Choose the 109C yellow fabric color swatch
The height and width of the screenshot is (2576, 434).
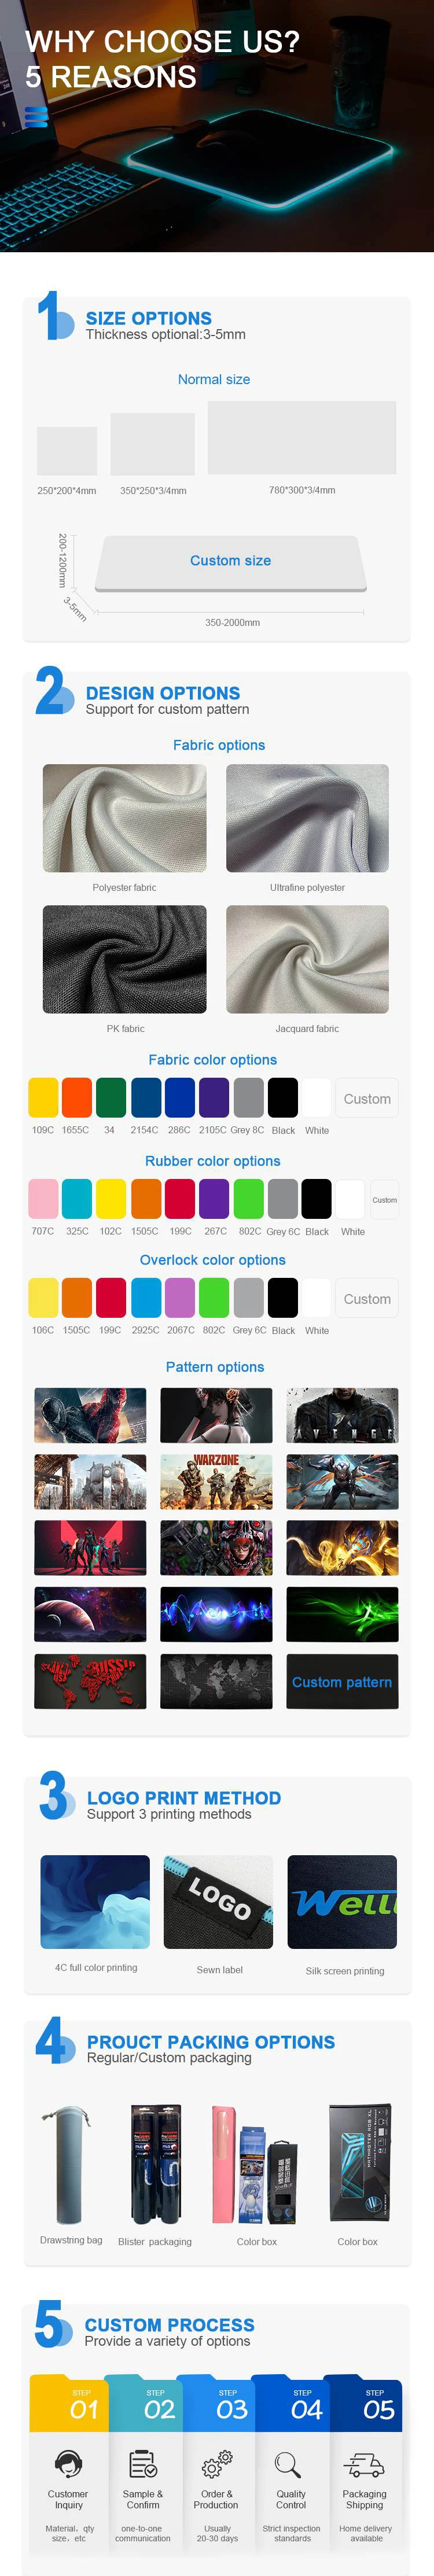click(43, 1097)
